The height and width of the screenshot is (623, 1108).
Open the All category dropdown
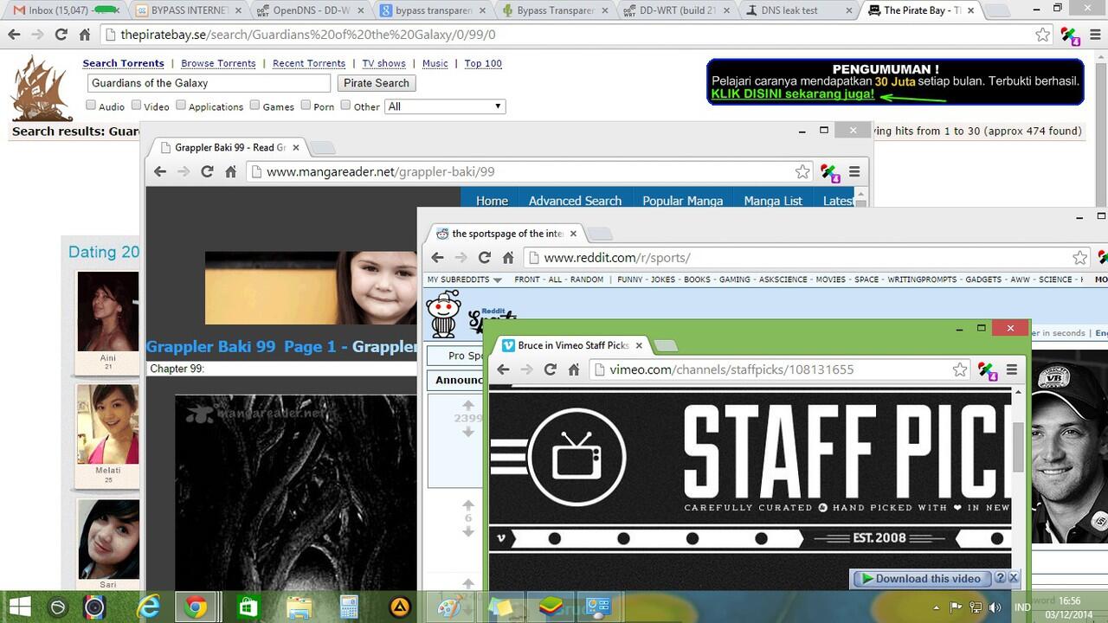445,106
